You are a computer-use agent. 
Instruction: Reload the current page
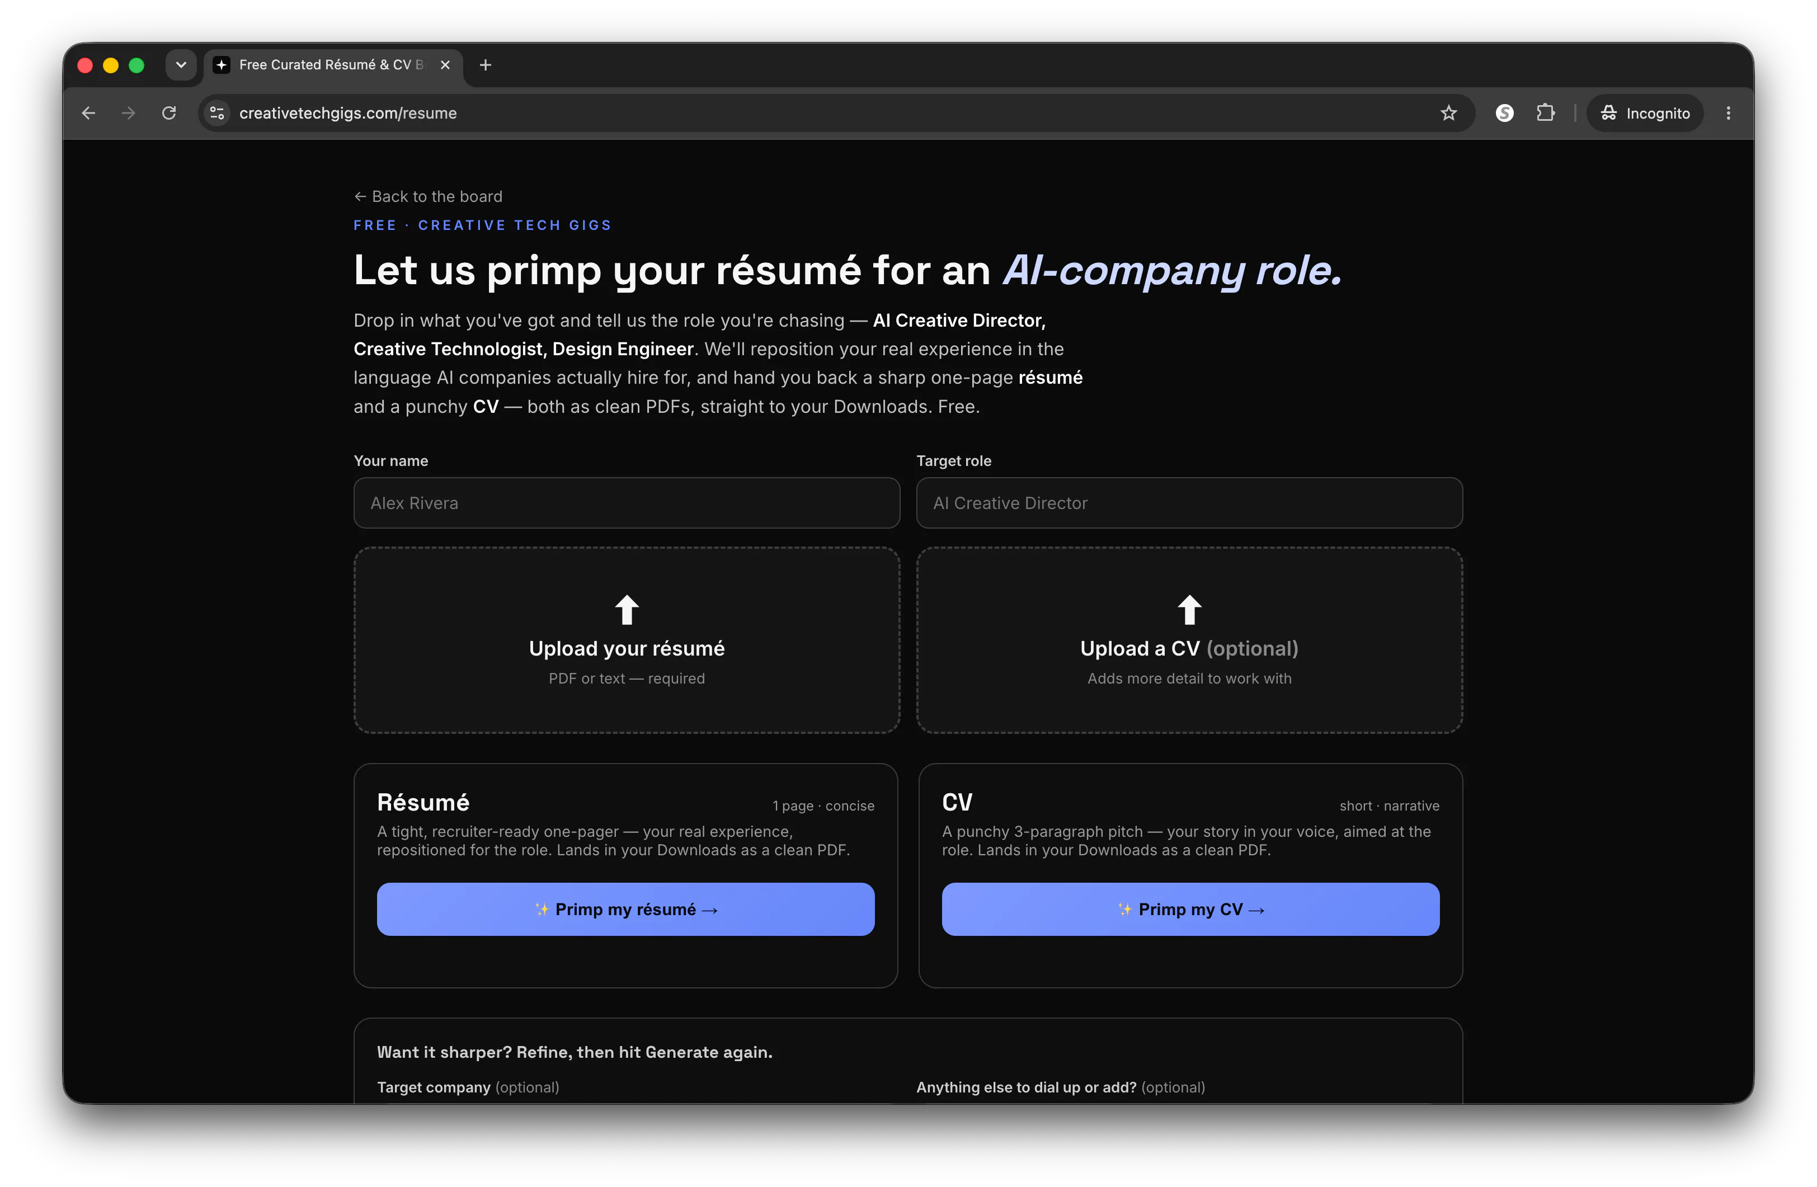click(x=169, y=113)
